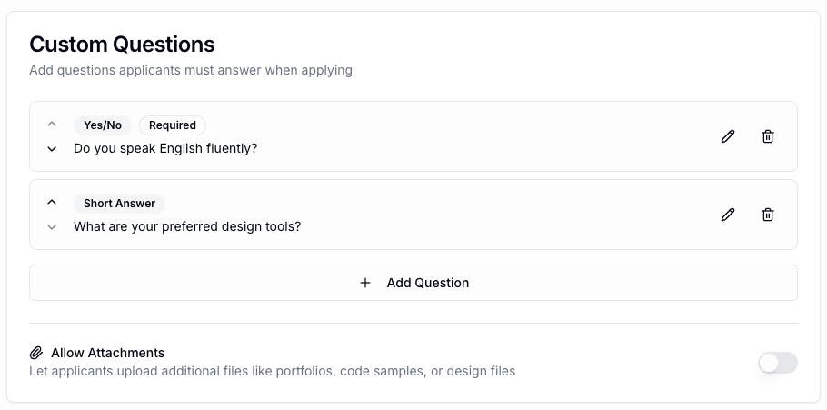827x410 pixels.
Task: Edit the preferred design tools question
Action: tap(728, 215)
